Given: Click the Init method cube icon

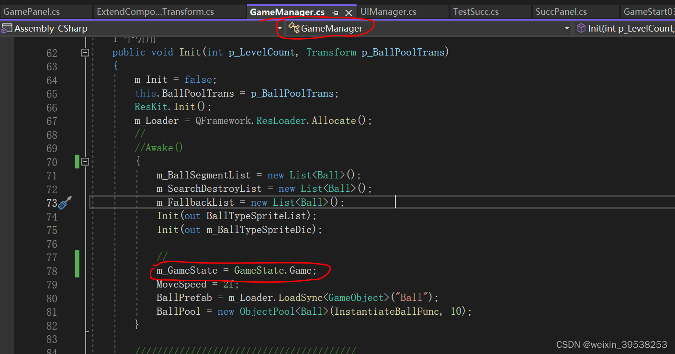Looking at the screenshot, I should [x=581, y=28].
